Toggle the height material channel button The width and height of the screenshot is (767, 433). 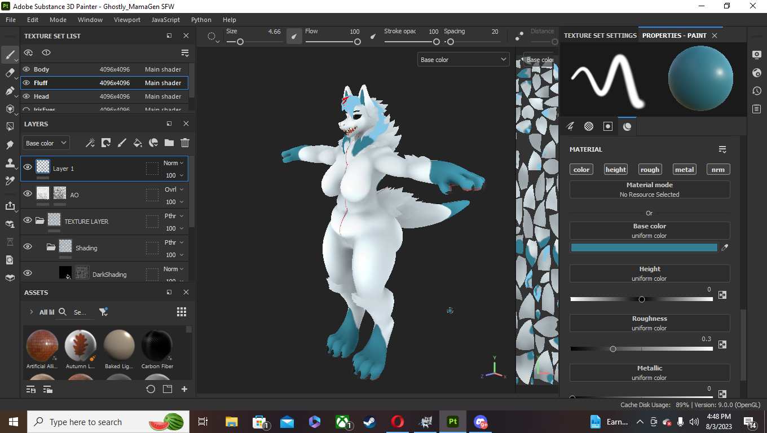click(616, 170)
